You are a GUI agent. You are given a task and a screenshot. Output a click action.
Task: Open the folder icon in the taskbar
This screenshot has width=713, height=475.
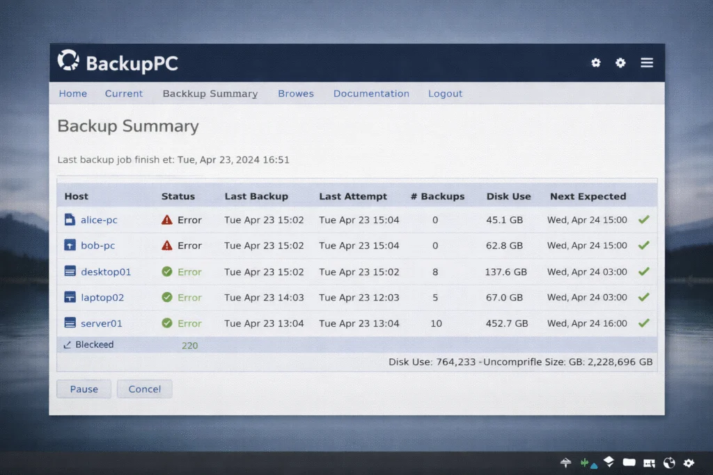tap(629, 462)
